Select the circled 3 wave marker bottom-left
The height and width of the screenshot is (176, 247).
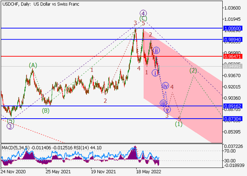tap(10, 126)
